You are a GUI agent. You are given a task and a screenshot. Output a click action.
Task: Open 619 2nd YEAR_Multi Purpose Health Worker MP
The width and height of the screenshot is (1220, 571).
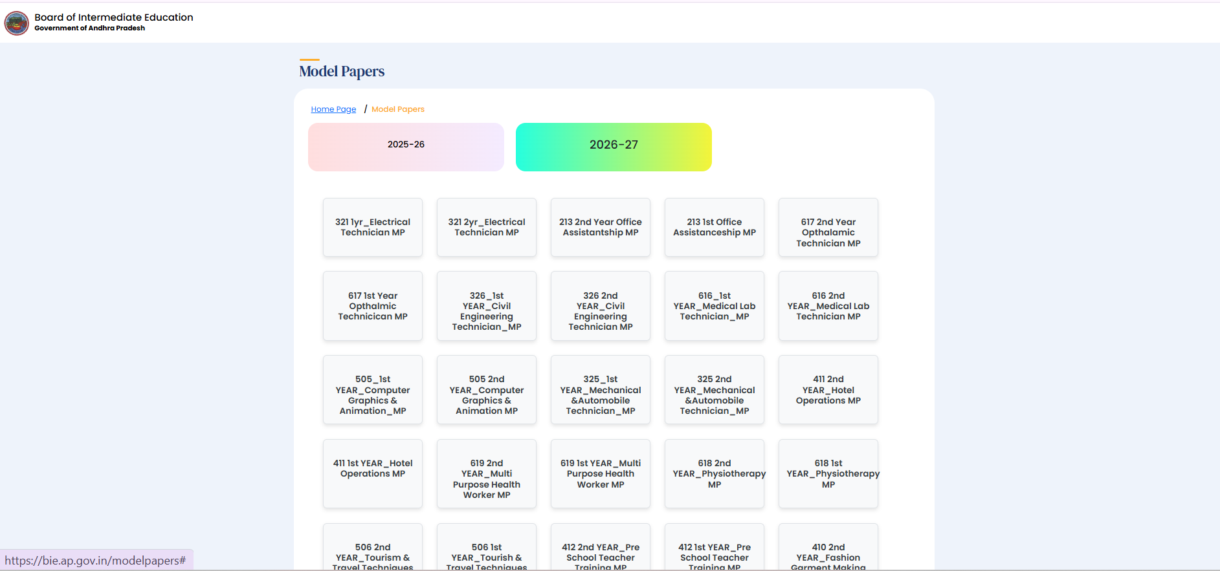click(487, 474)
